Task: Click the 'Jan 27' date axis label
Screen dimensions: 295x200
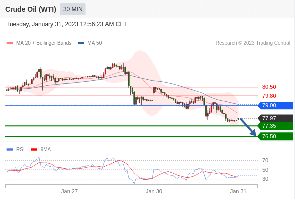Action: [69, 191]
